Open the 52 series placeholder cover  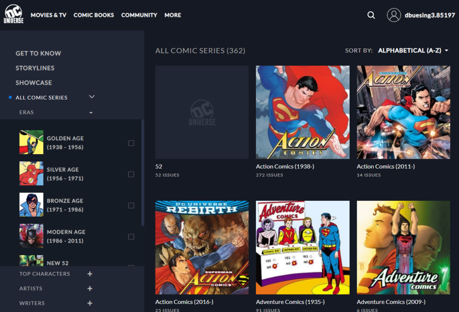(x=202, y=113)
